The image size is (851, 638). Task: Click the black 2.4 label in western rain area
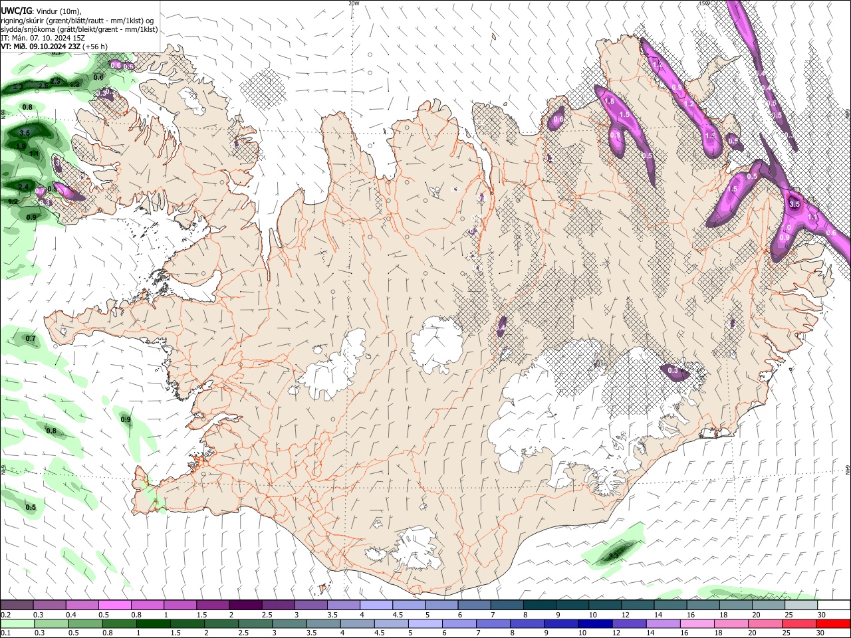coord(23,187)
